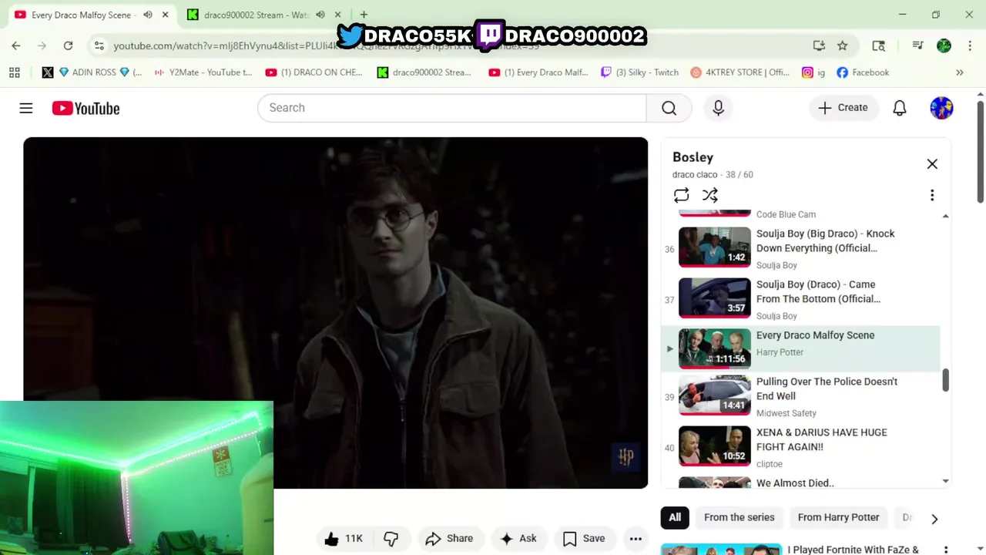Open the YouTube account avatar menu
This screenshot has height=555, width=986.
click(x=941, y=108)
